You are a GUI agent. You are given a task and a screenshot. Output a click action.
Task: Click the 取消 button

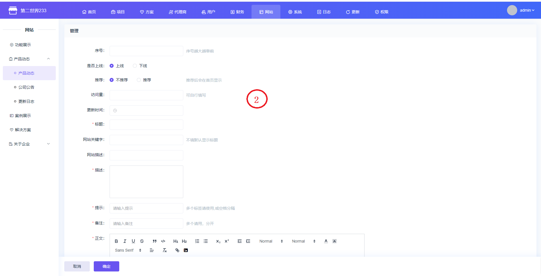(77, 266)
